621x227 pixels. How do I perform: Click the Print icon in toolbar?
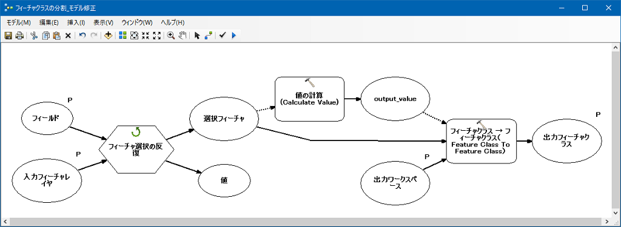tap(19, 36)
